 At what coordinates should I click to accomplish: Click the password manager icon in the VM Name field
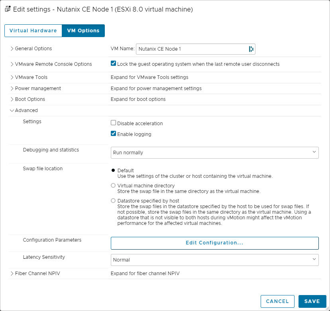point(251,49)
